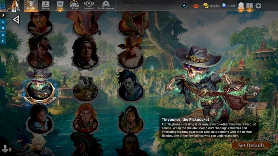Screen dimensions: 278x156
Task: Open the book codex icon
Action: point(249,6)
